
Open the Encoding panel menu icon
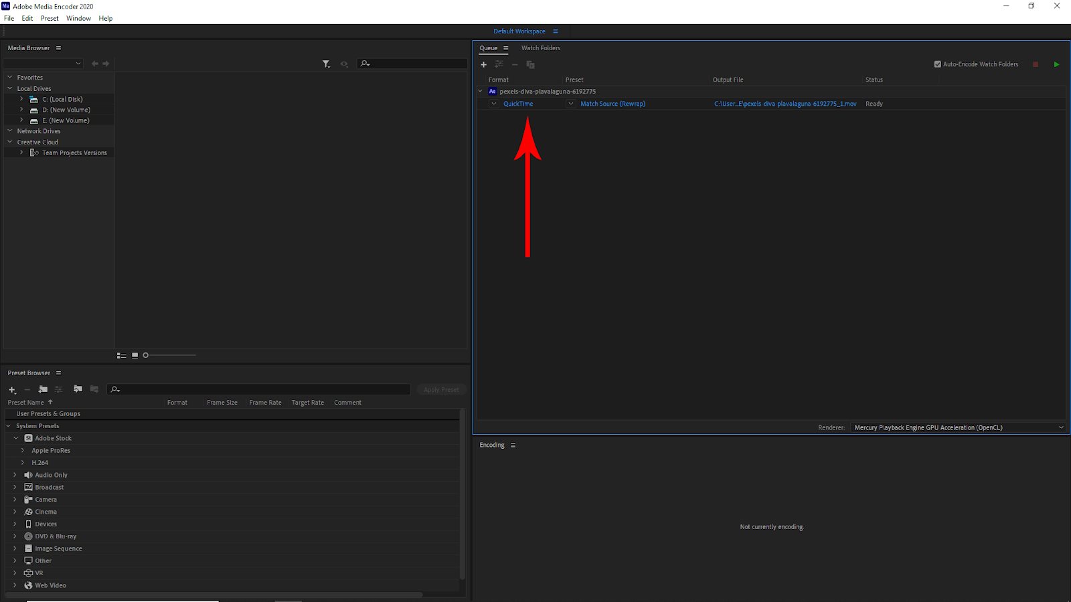(513, 445)
